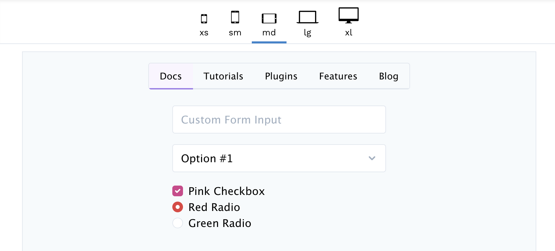Switch to the Blog tab
Viewport: 555px width, 251px height.
[389, 76]
